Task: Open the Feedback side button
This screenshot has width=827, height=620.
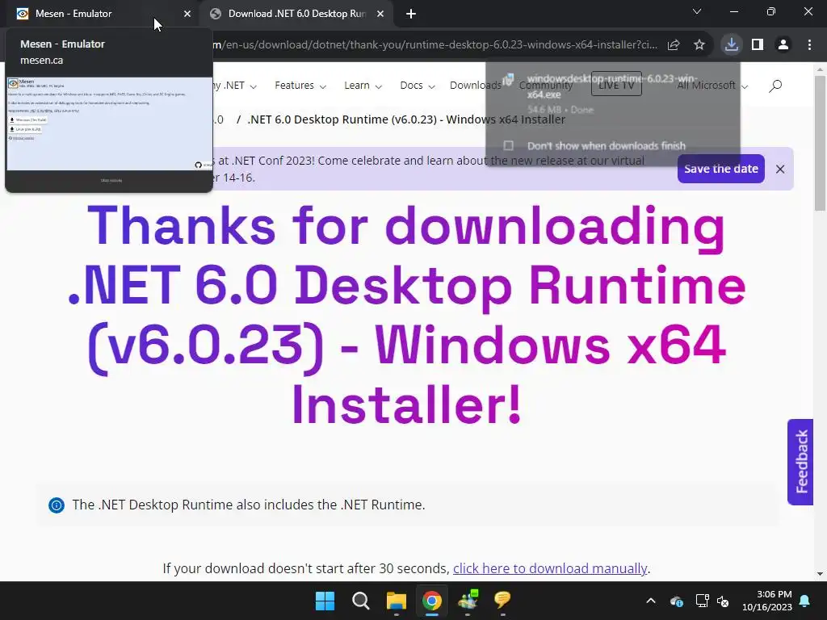Action: (x=800, y=462)
